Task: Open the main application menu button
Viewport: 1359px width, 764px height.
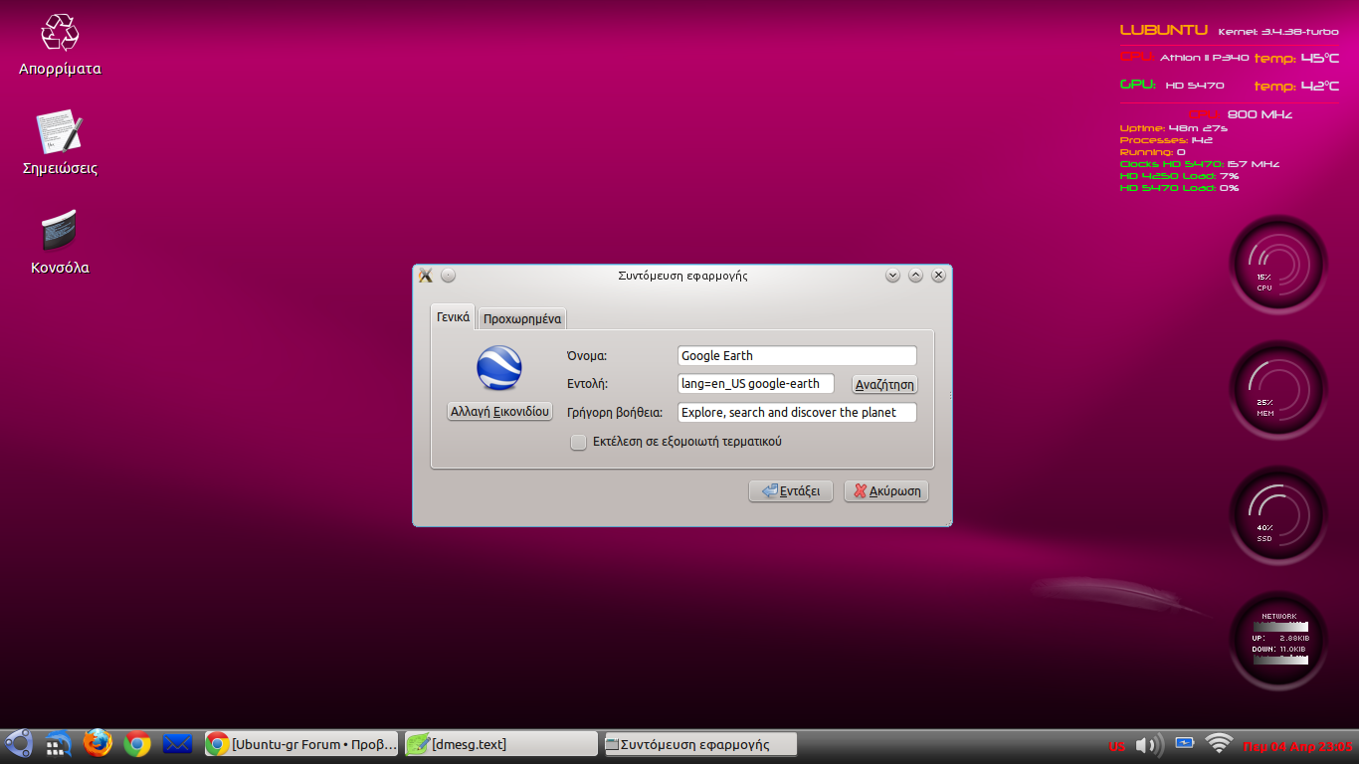Action: (19, 743)
